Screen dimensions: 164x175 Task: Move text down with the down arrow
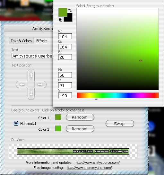click(31, 93)
